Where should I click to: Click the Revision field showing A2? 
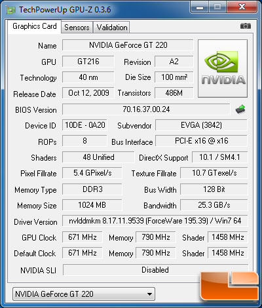click(x=174, y=62)
